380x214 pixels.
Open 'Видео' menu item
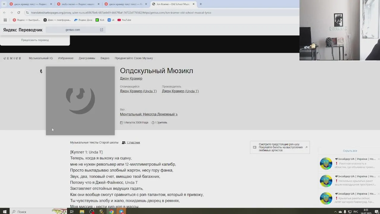pyautogui.click(x=105, y=58)
